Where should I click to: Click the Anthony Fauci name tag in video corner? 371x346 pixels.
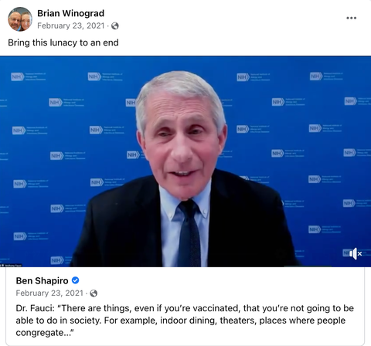coord(11,265)
